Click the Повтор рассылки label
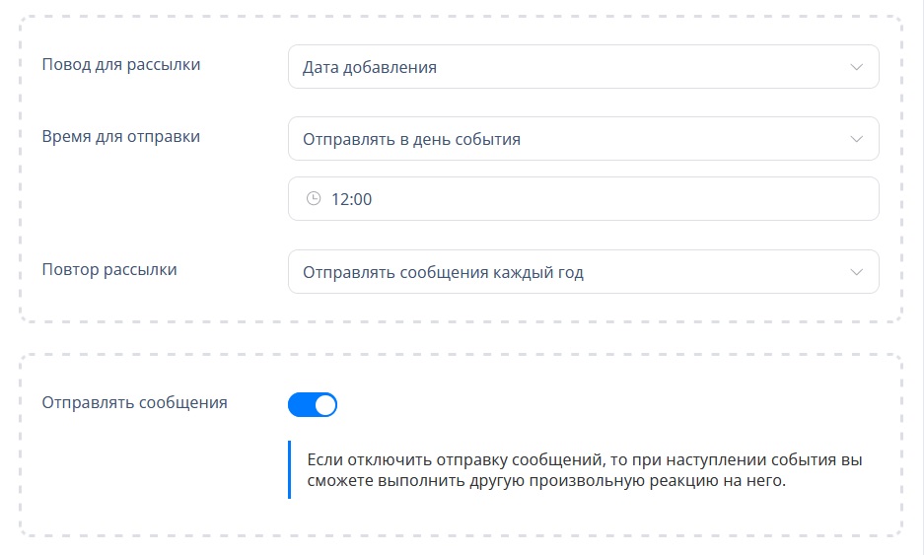Viewport: 924px width, 555px height. tap(109, 270)
